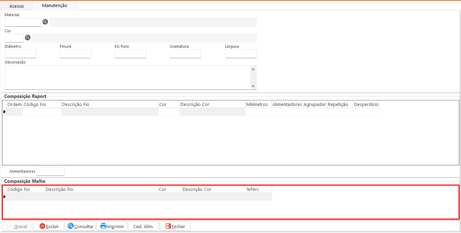
Task: Select the Manutenção tab
Action: (x=54, y=6)
